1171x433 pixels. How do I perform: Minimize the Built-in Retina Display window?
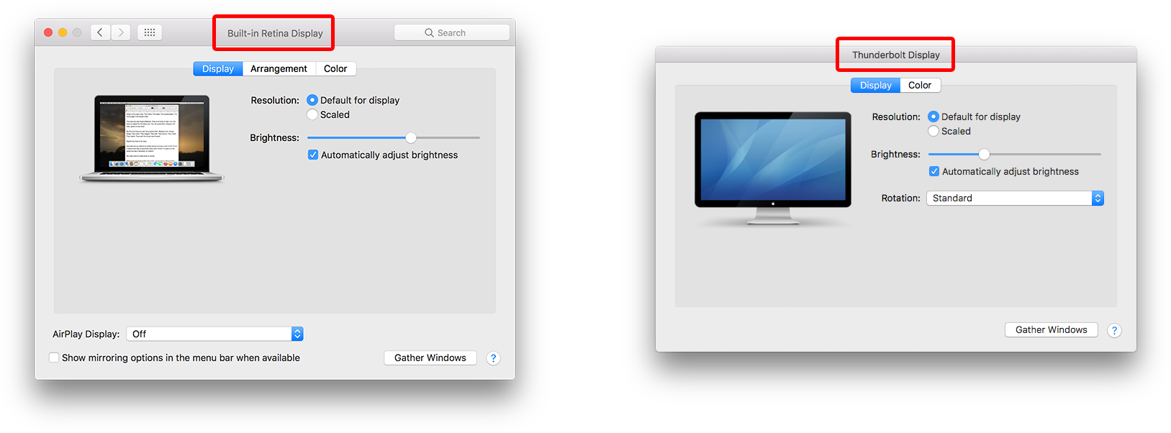63,32
